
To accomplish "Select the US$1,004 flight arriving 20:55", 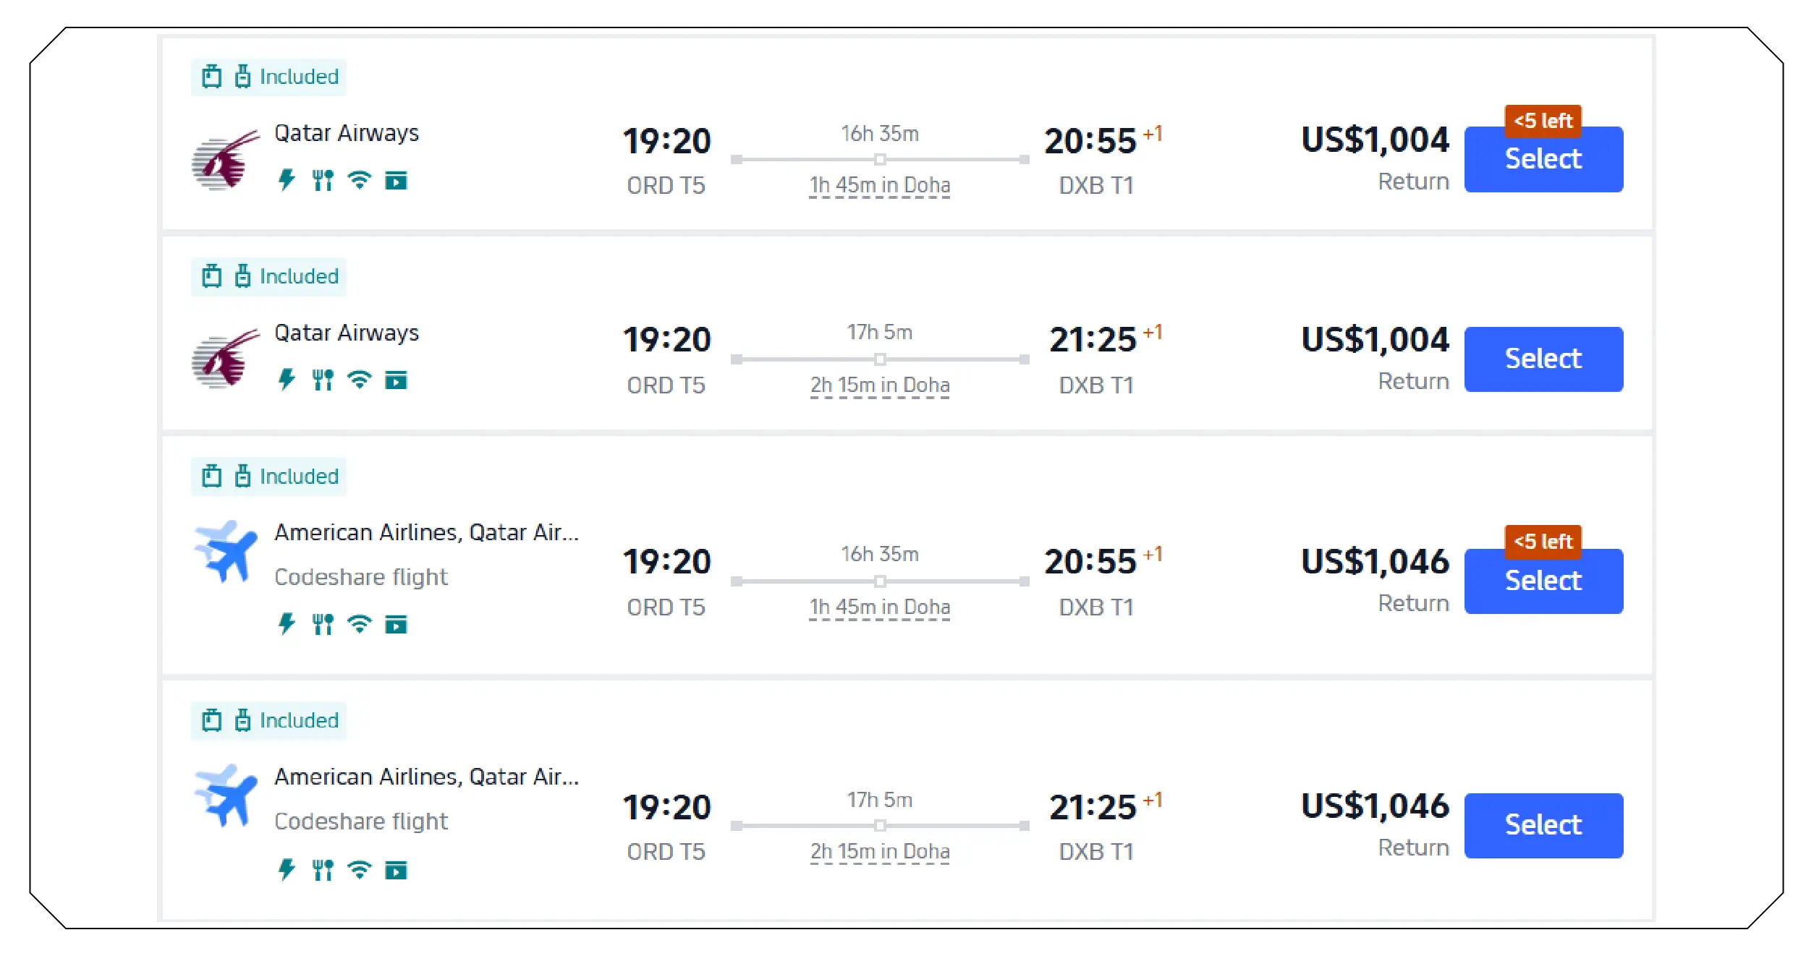I will pos(1543,161).
